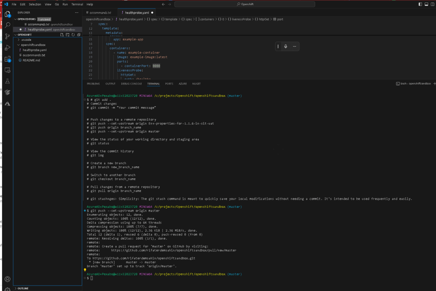Switch to the NUGET panel tab

196,84
